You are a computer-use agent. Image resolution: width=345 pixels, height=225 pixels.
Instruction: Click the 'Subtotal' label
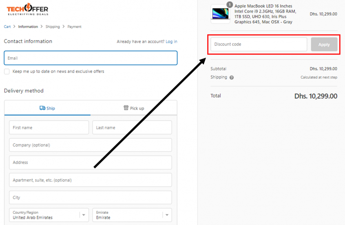(218, 69)
